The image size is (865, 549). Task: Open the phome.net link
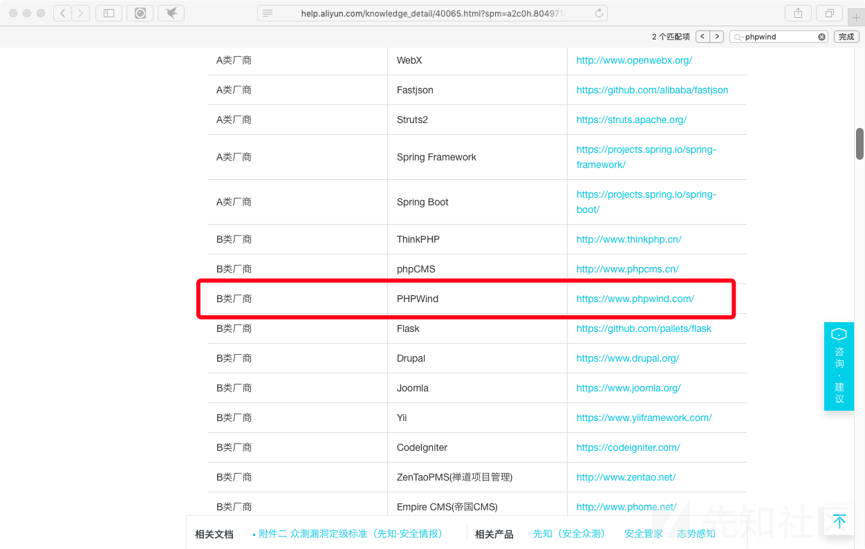tap(626, 507)
